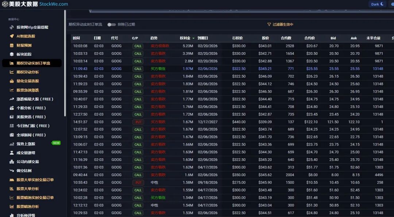
Task: Sort by the 行权价 column header
Action: [237, 38]
